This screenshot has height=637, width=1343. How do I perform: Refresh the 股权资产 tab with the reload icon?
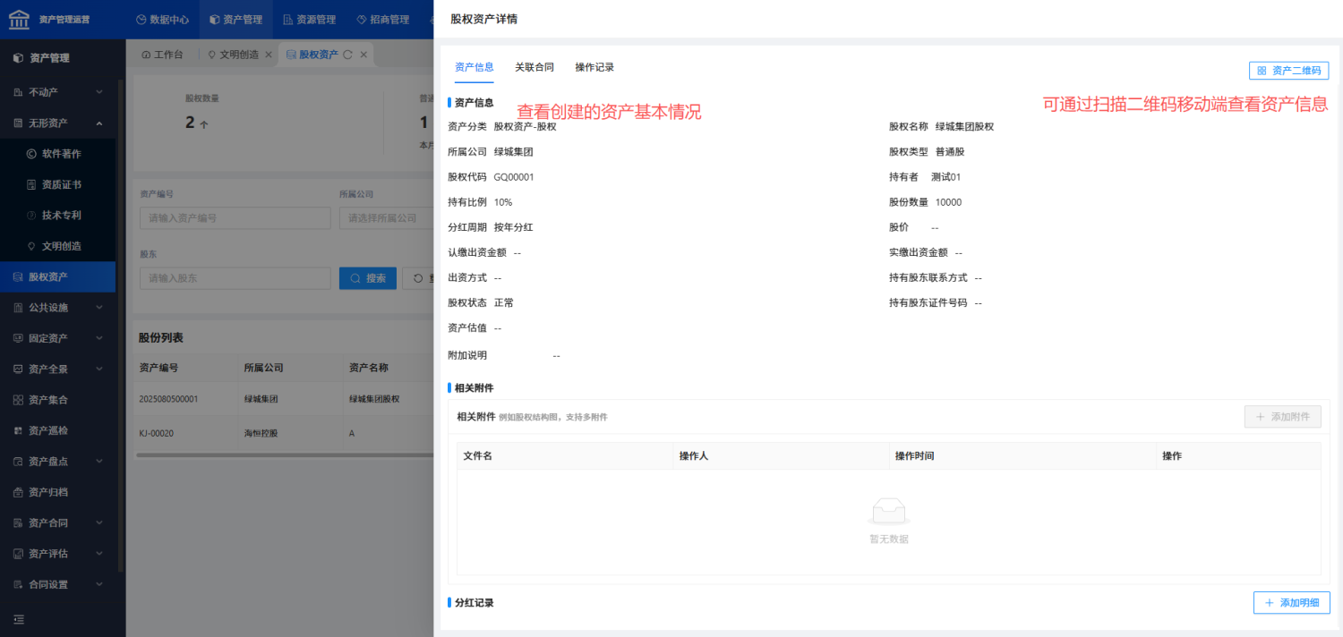click(x=347, y=55)
